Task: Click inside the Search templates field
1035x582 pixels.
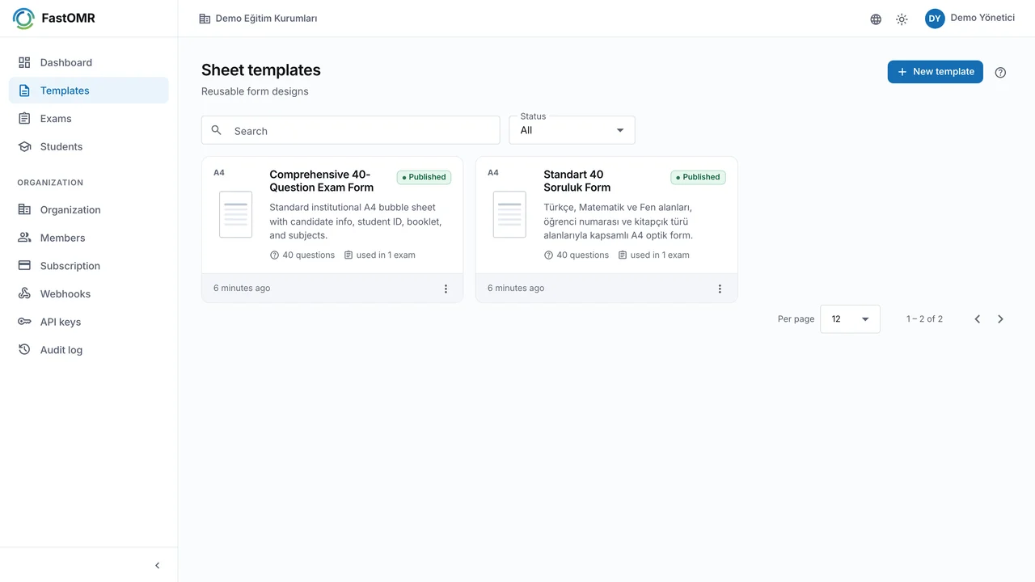Action: pos(350,130)
